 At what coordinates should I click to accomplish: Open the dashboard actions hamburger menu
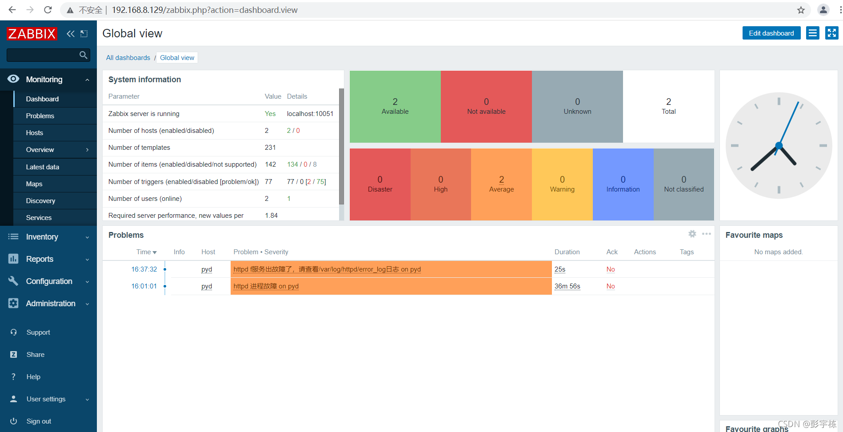pos(813,33)
